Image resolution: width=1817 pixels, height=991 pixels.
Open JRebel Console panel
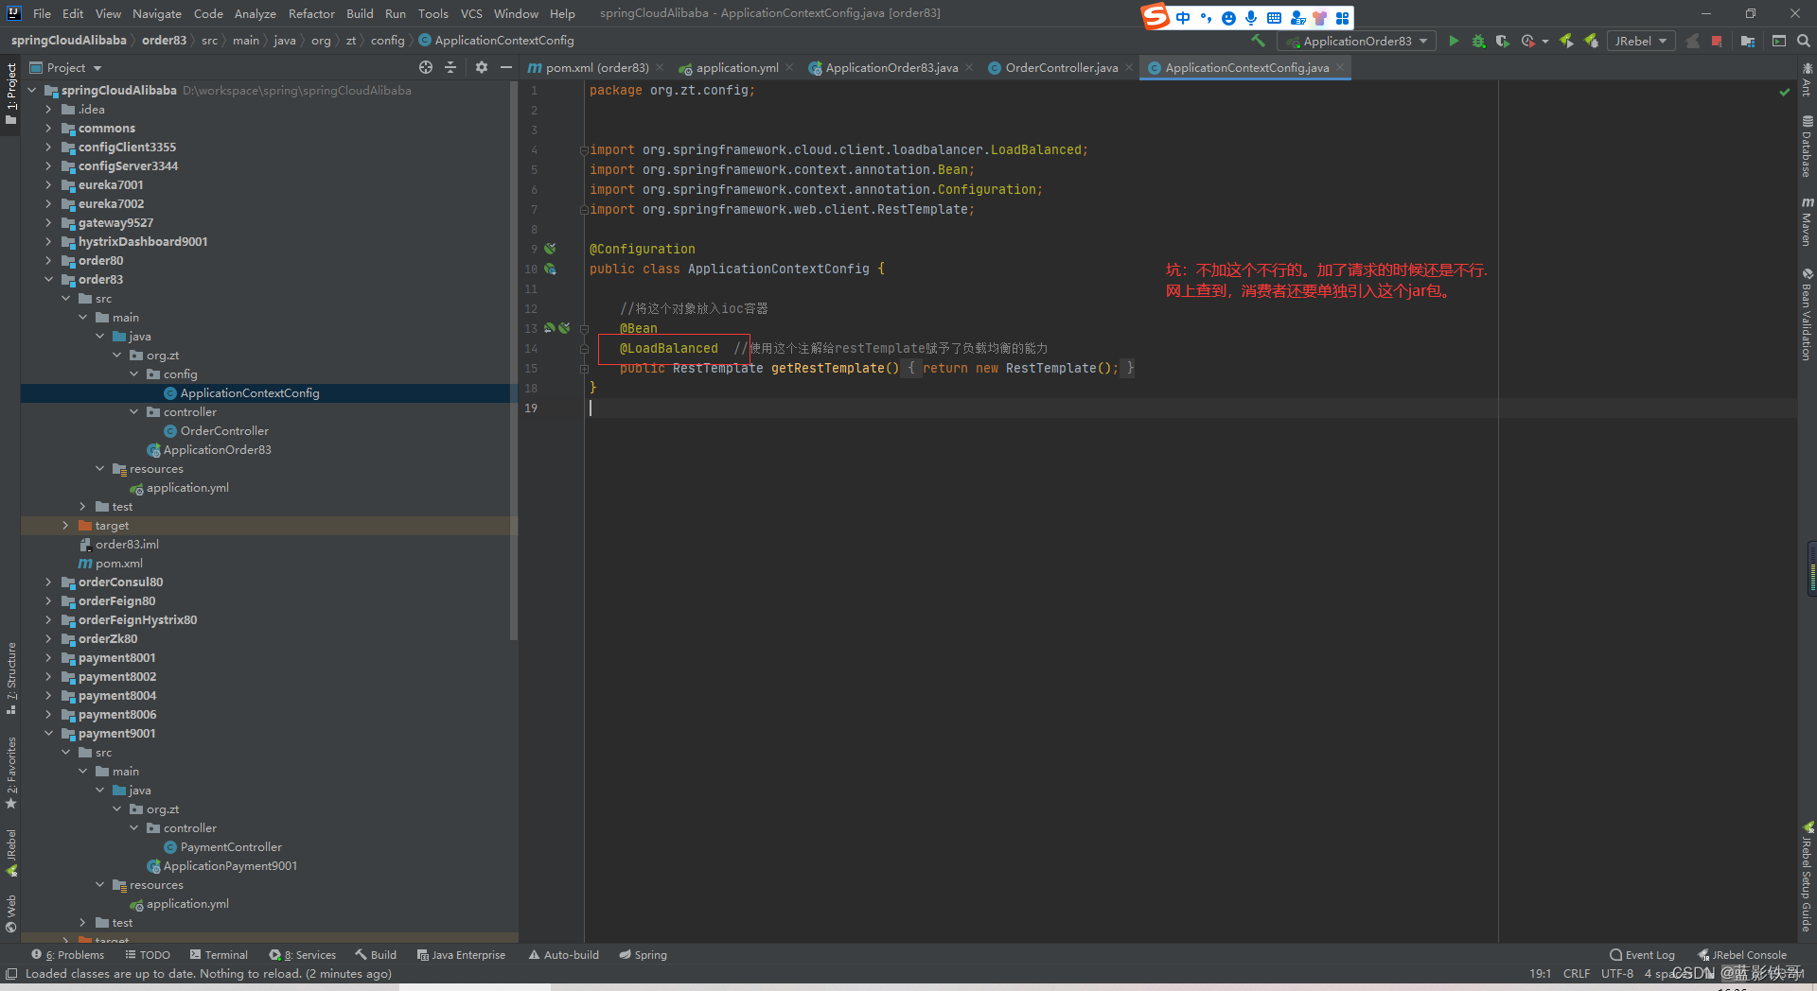tap(1742, 955)
